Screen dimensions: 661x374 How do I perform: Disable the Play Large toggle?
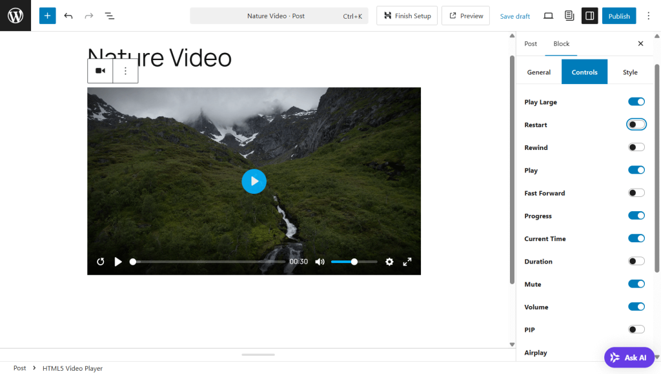tap(636, 101)
